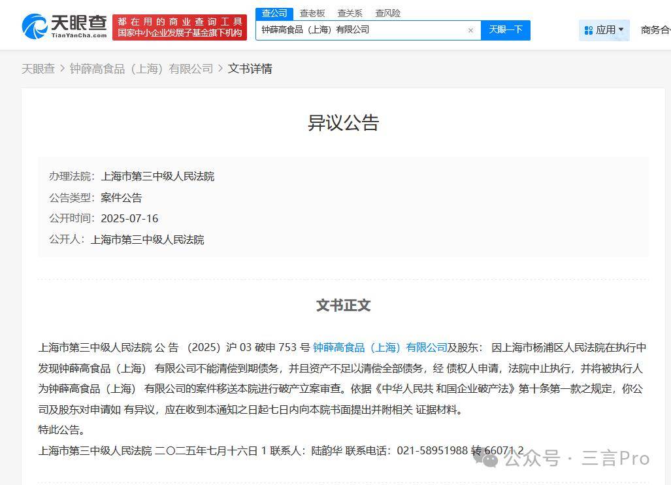This screenshot has width=671, height=485.
Task: Click the 办理法院 value 上海市第三中级人民法院
Action: [157, 176]
